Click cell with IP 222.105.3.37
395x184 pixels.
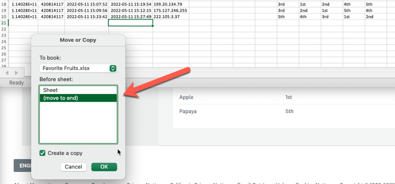pyautogui.click(x=171, y=16)
